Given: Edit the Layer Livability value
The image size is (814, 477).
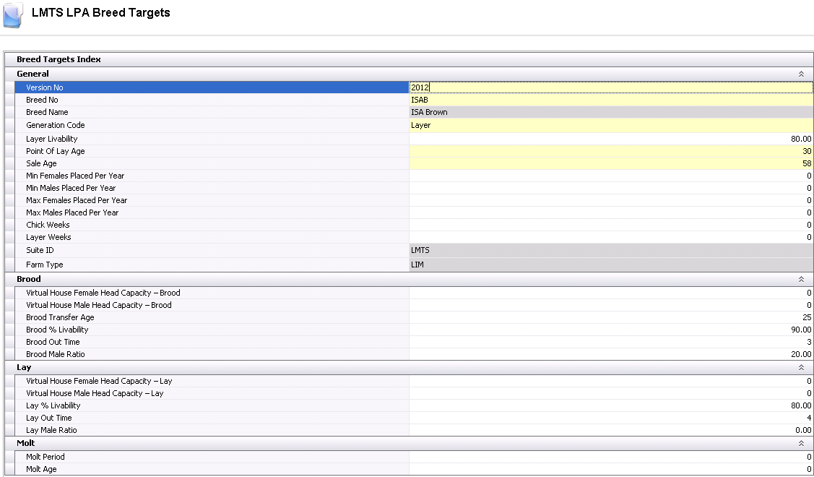Looking at the screenshot, I should 610,139.
